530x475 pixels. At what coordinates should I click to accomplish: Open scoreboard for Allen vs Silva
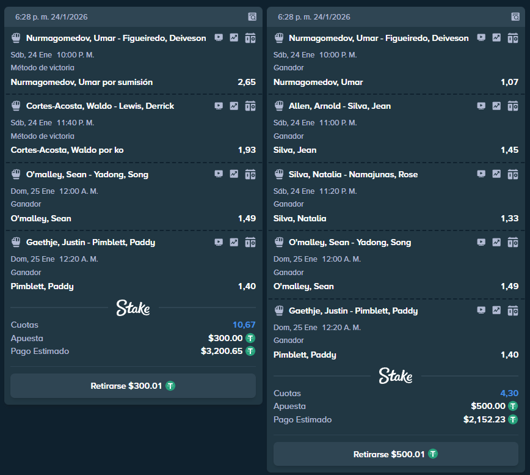513,106
